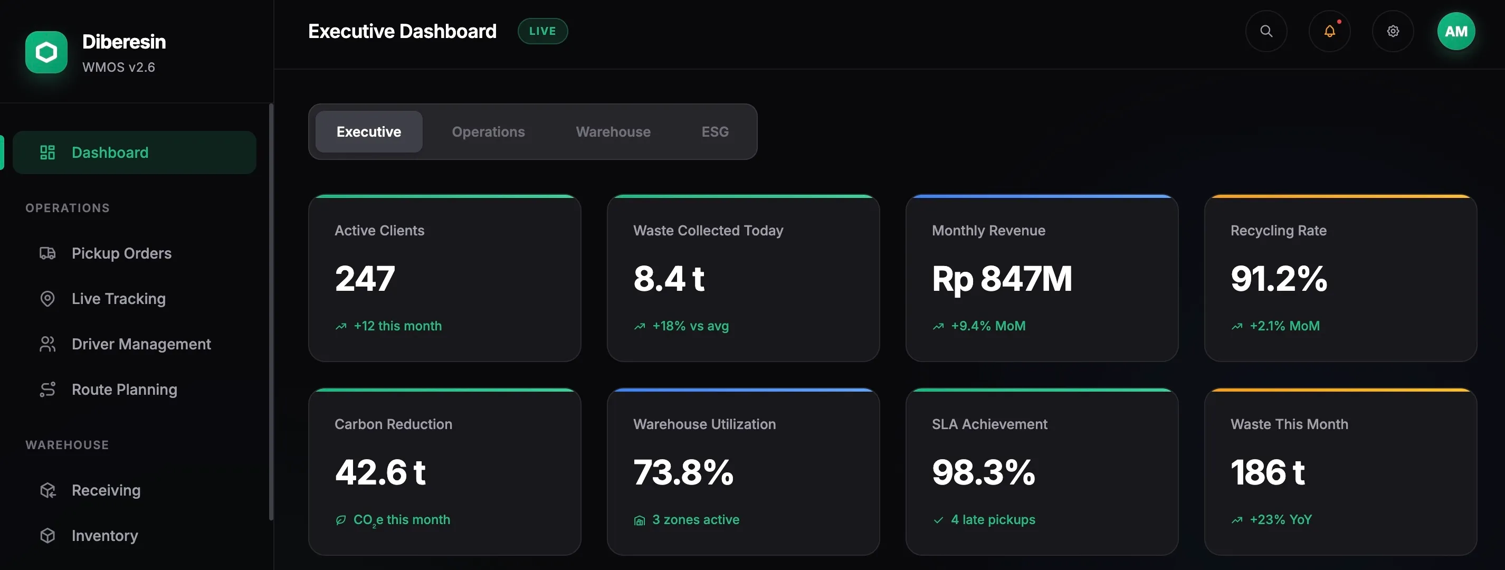
Task: Go to Inventory page
Action: pyautogui.click(x=135, y=536)
